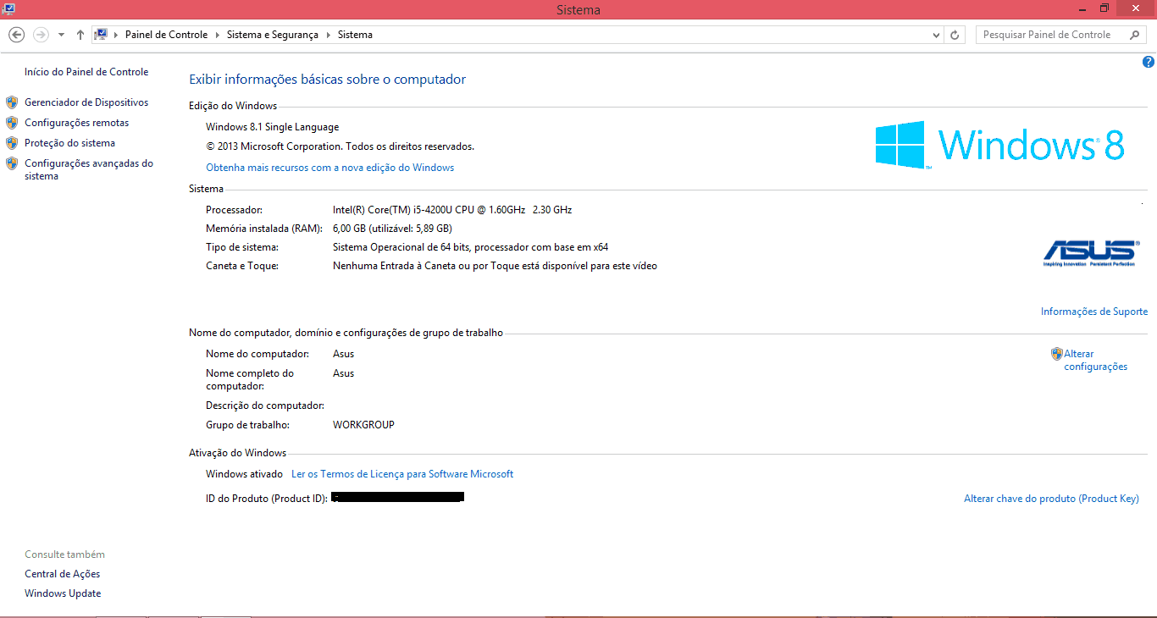Screen dimensions: 1157x618
Task: Click the shield icon beside Configurações remotas
Action: pyautogui.click(x=12, y=123)
